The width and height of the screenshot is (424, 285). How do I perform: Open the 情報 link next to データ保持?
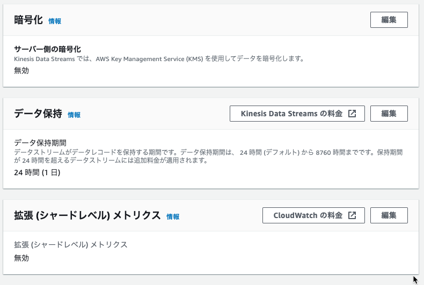(x=74, y=115)
